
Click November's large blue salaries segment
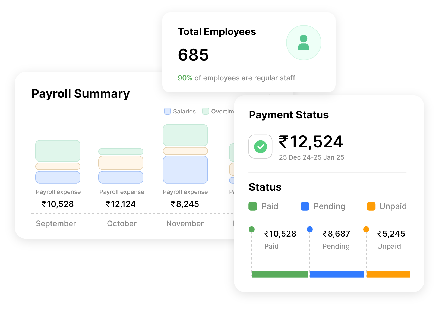pos(185,170)
